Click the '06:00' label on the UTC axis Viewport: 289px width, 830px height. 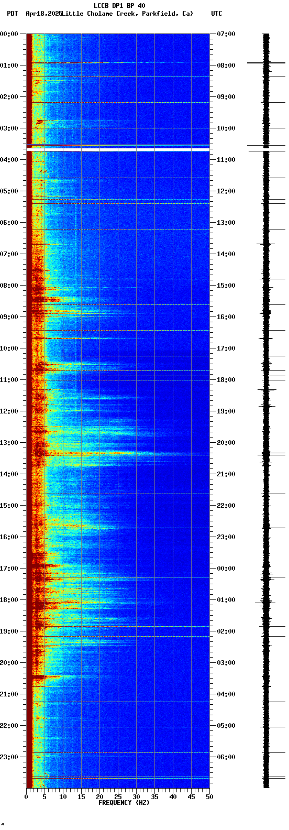227,757
